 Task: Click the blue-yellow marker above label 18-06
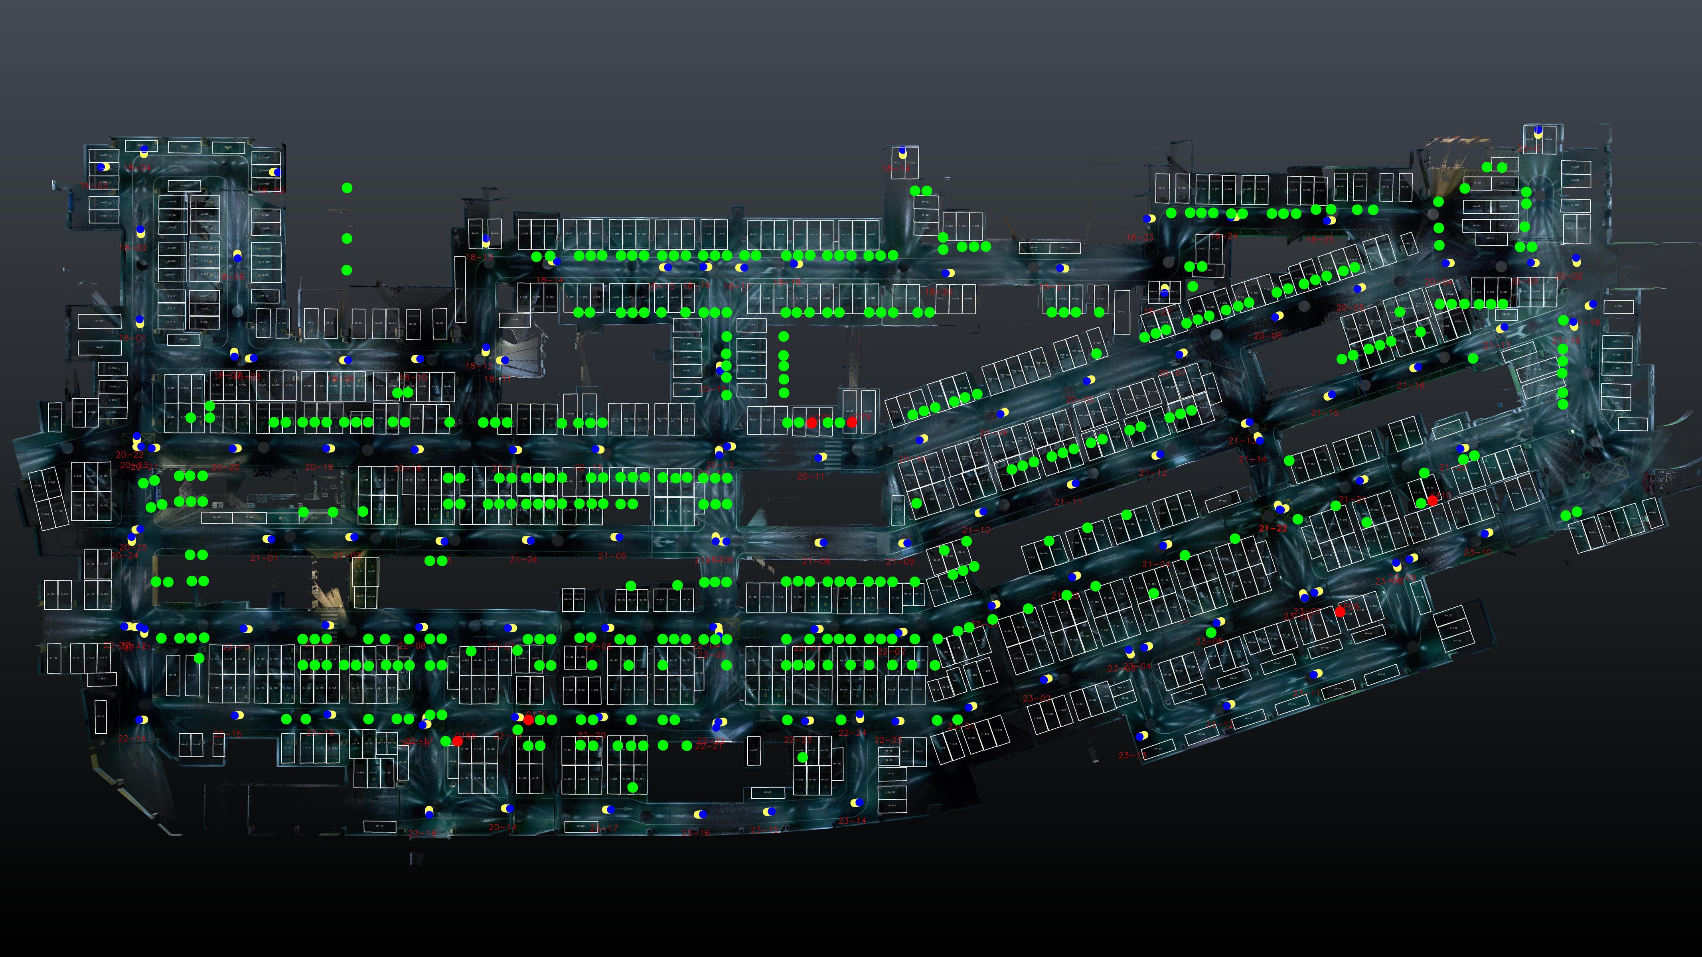click(x=238, y=256)
